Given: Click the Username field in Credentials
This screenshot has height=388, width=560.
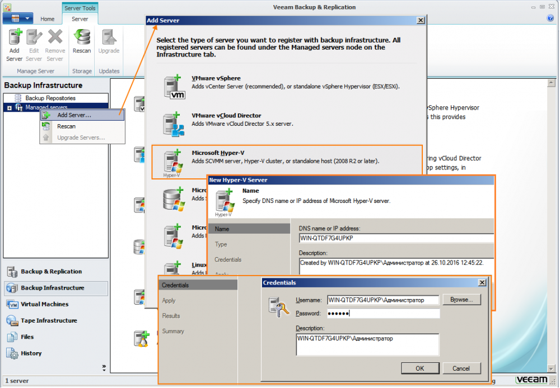Looking at the screenshot, I should [x=383, y=300].
